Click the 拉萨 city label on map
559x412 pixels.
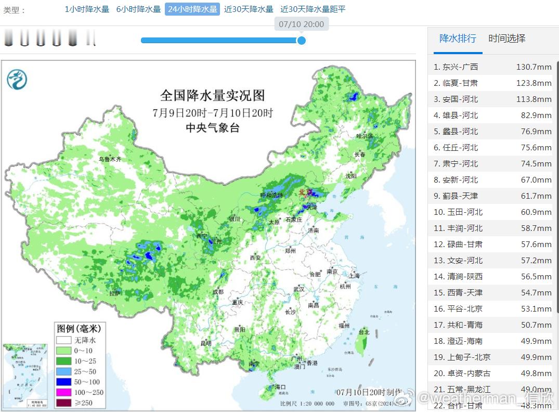pos(115,293)
